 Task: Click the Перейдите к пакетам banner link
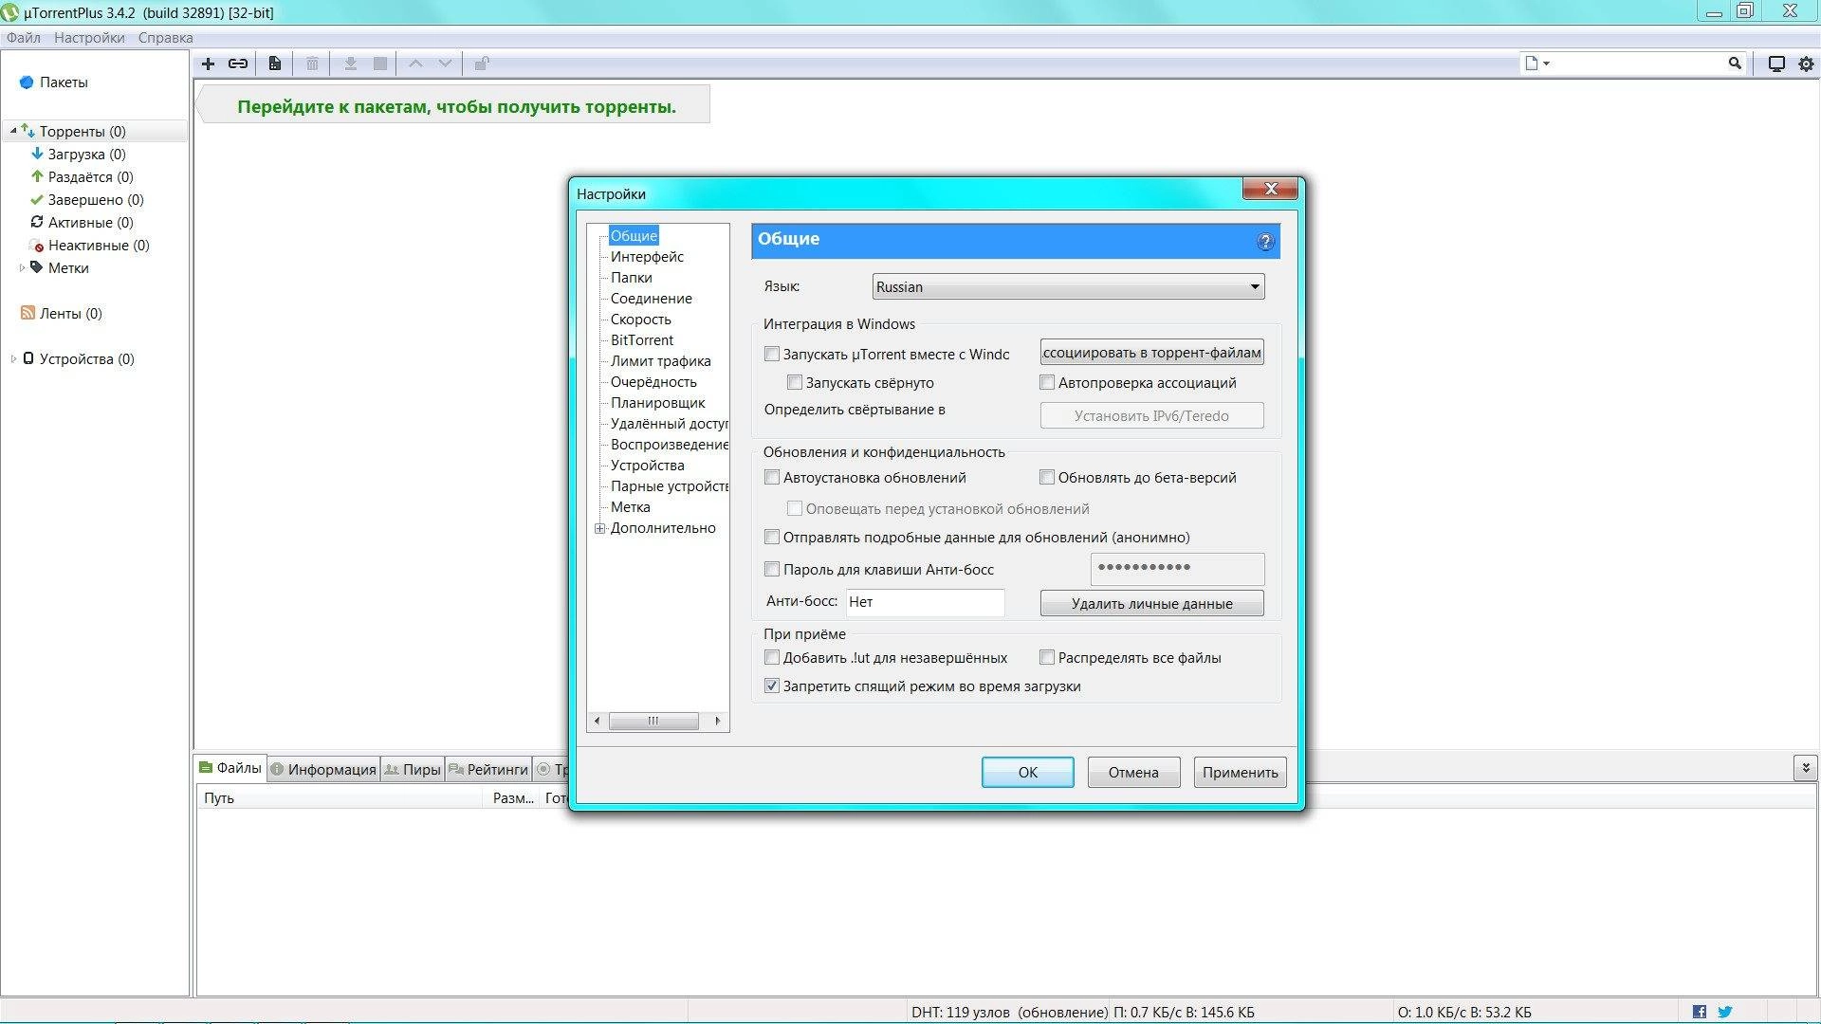(456, 106)
